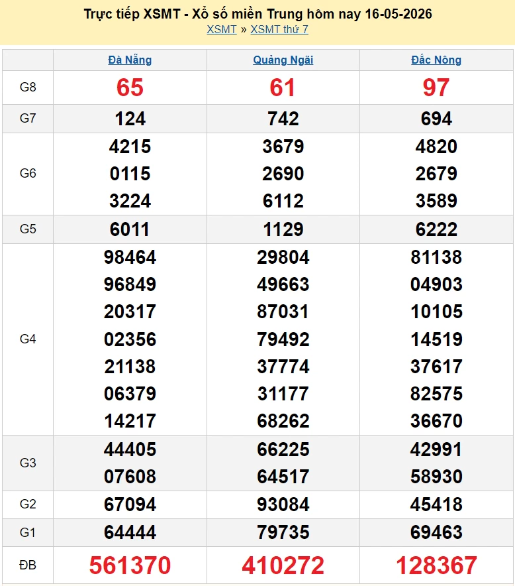The width and height of the screenshot is (515, 586).
Task: Open the Đà Nẵng province link
Action: pyautogui.click(x=130, y=60)
